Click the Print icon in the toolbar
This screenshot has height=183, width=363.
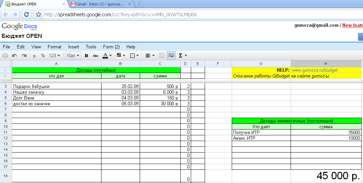click(x=5, y=55)
